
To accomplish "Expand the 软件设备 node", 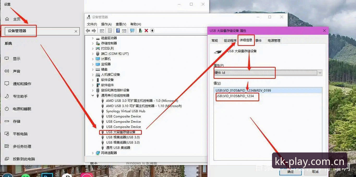I will [x=93, y=80].
